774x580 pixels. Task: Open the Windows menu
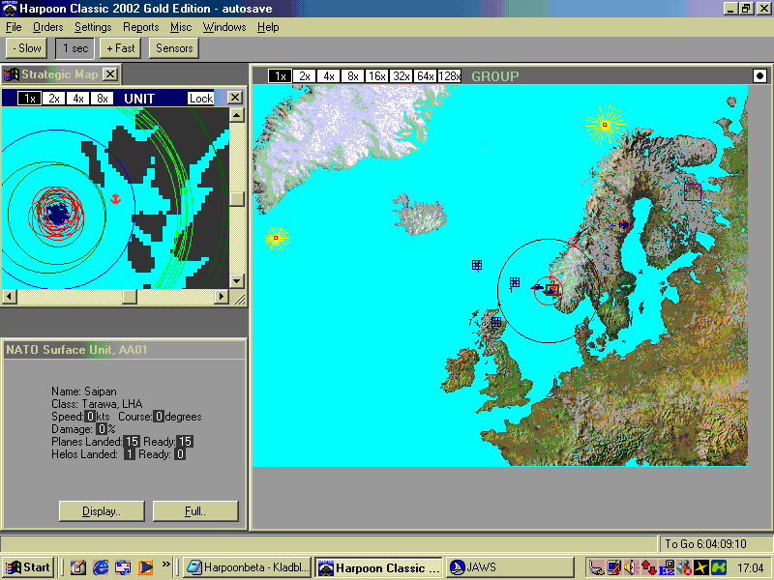(224, 27)
